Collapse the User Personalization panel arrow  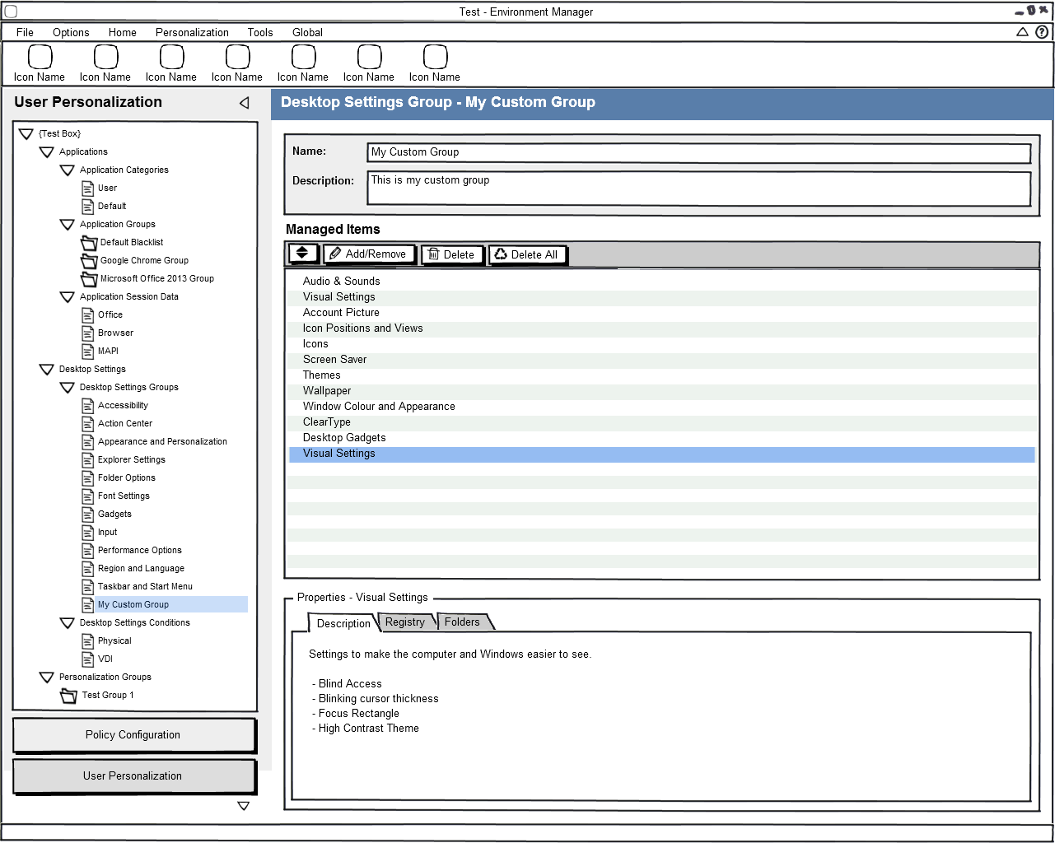click(x=244, y=103)
